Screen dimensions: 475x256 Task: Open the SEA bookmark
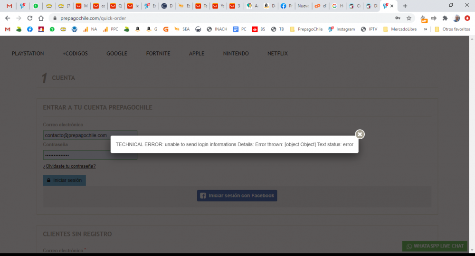point(182,29)
